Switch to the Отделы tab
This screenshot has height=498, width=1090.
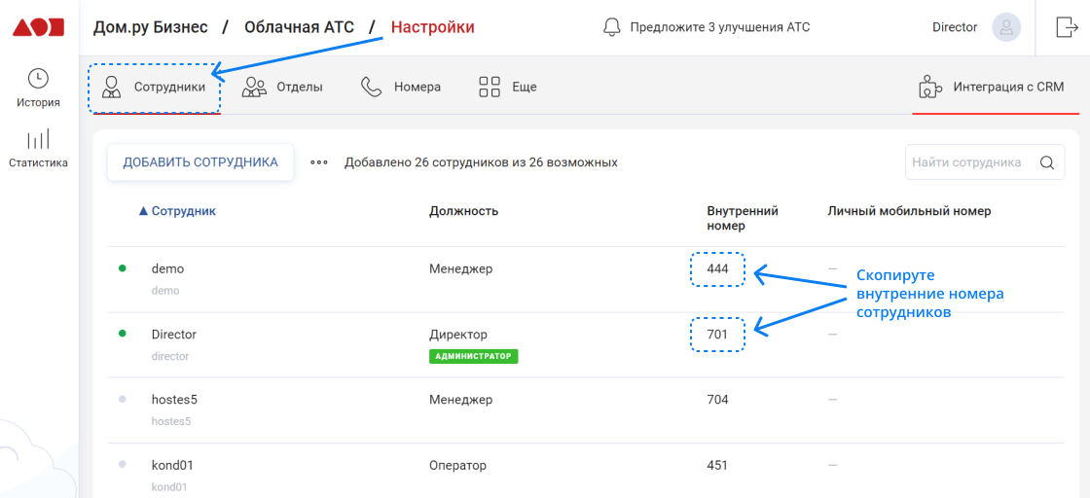pyautogui.click(x=282, y=89)
